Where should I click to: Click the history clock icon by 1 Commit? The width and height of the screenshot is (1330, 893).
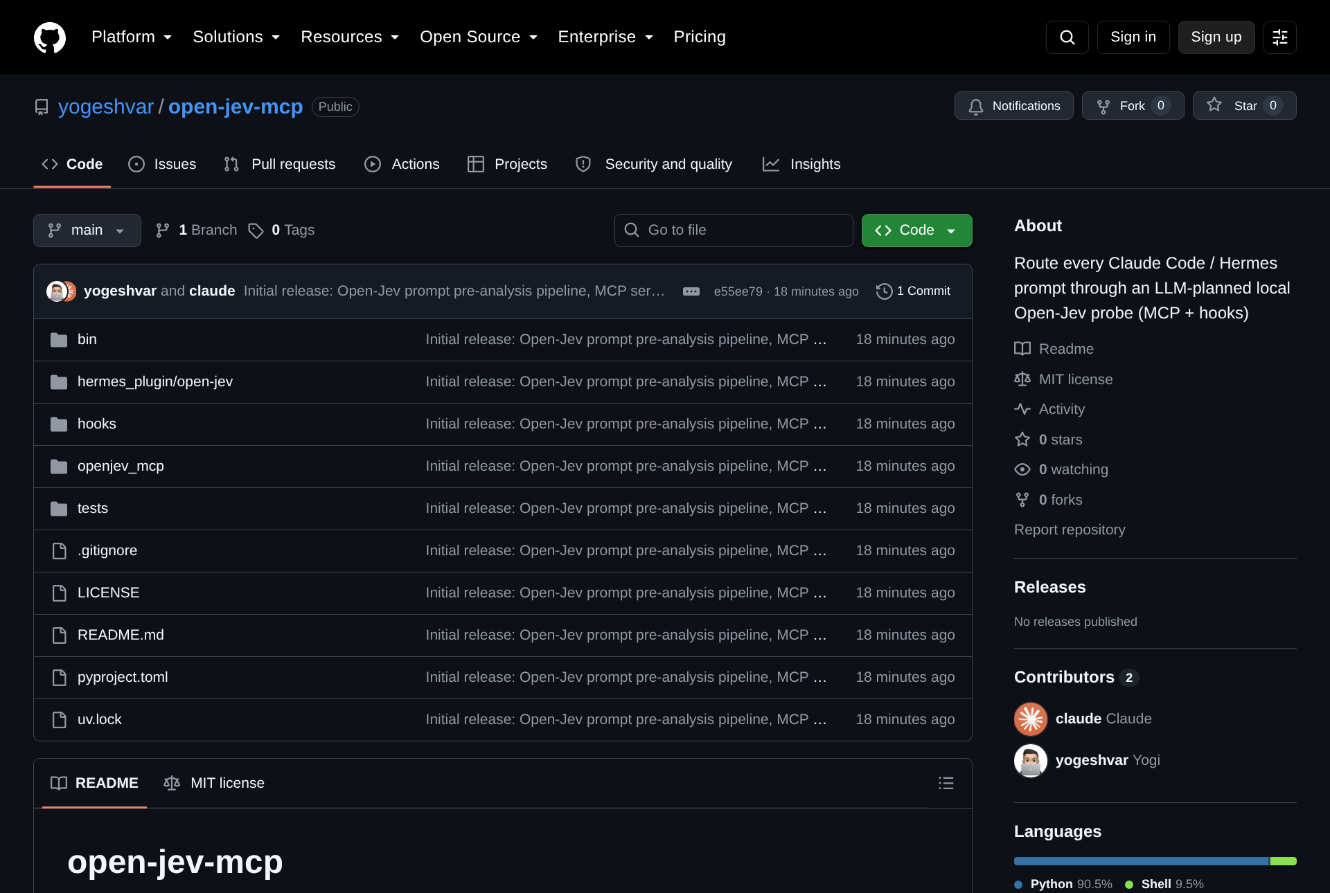[x=884, y=291]
